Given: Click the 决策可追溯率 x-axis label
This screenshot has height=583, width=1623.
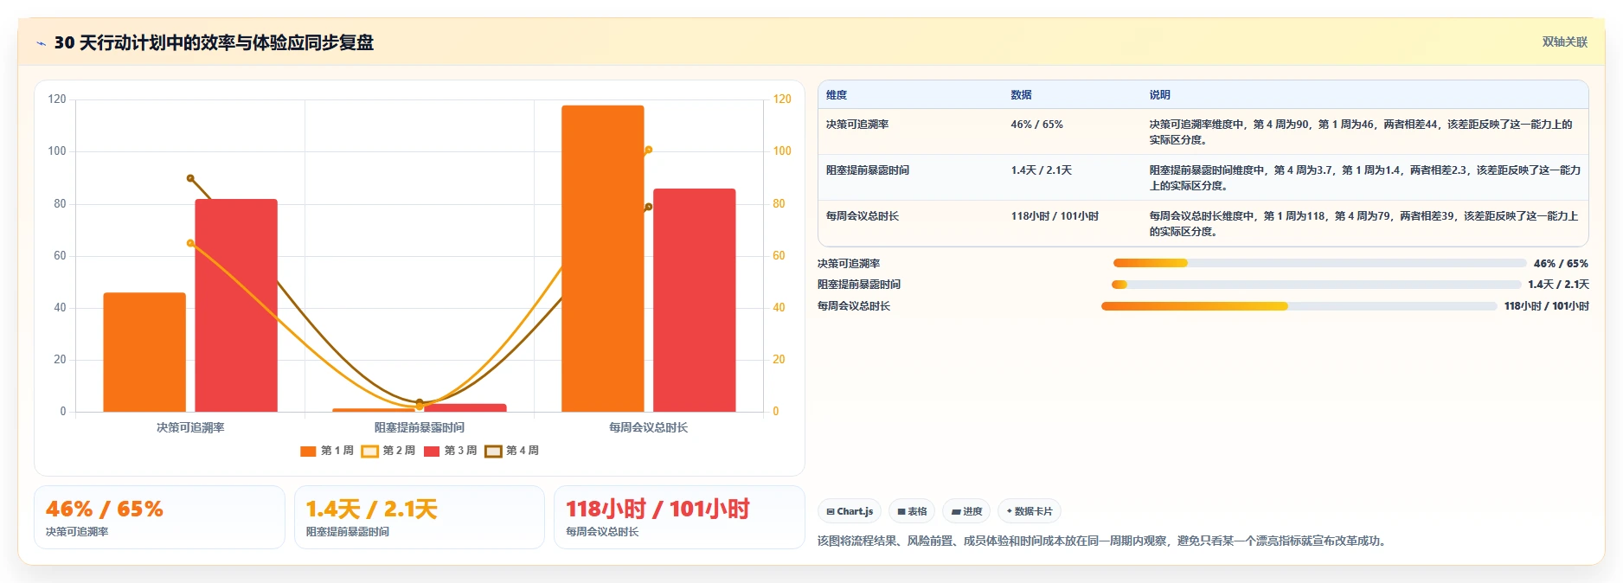Looking at the screenshot, I should pyautogui.click(x=190, y=427).
